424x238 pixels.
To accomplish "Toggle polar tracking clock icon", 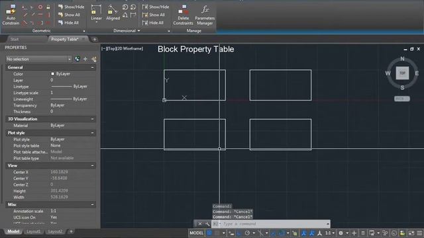I will coord(247,233).
